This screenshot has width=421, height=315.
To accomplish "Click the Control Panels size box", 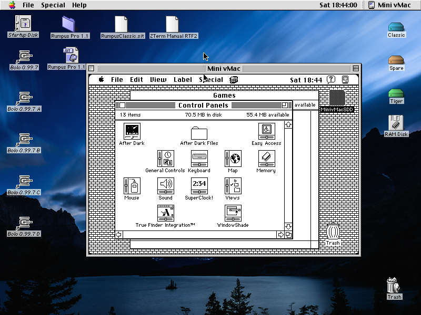I will point(288,235).
